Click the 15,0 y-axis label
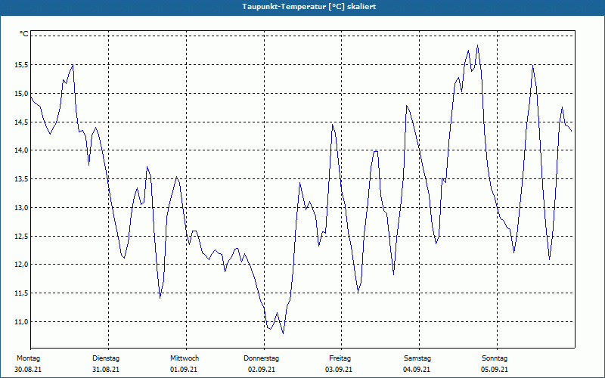Viewport: 605px width, 378px height. pos(21,93)
